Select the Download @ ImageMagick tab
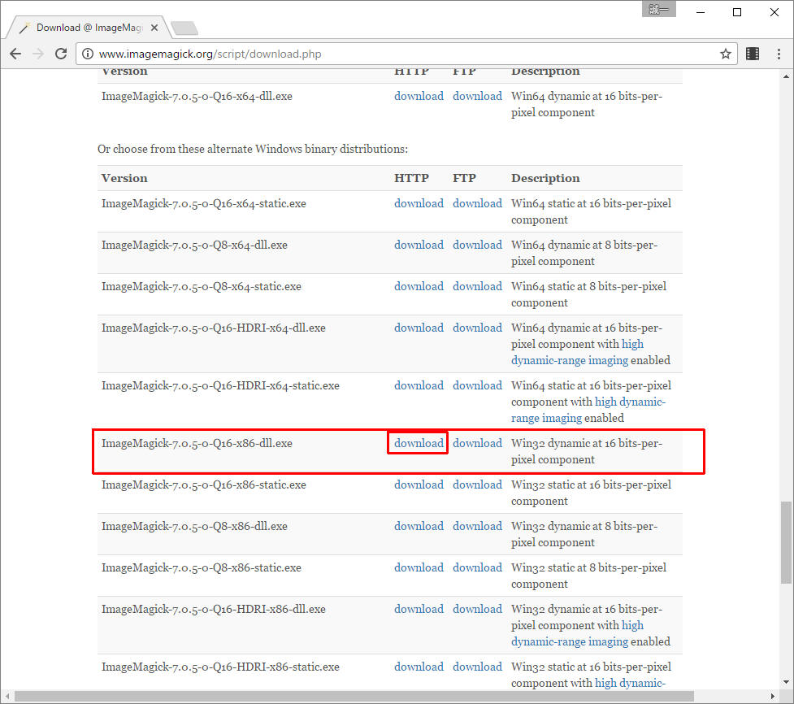Image resolution: width=794 pixels, height=704 pixels. [x=89, y=28]
